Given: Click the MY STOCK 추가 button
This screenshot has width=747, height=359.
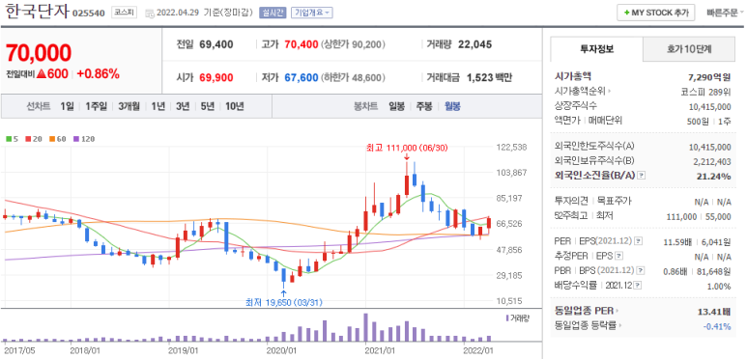Looking at the screenshot, I should pyautogui.click(x=656, y=13).
